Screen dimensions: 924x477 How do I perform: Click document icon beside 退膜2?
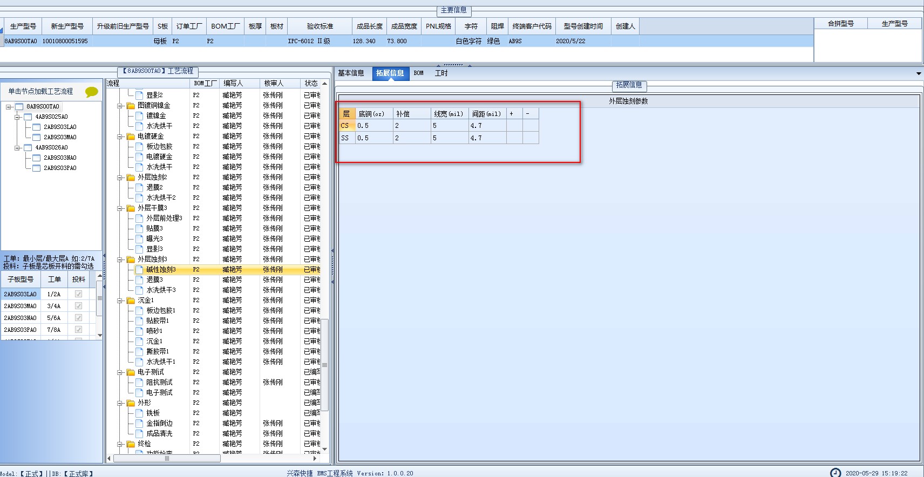(x=139, y=187)
